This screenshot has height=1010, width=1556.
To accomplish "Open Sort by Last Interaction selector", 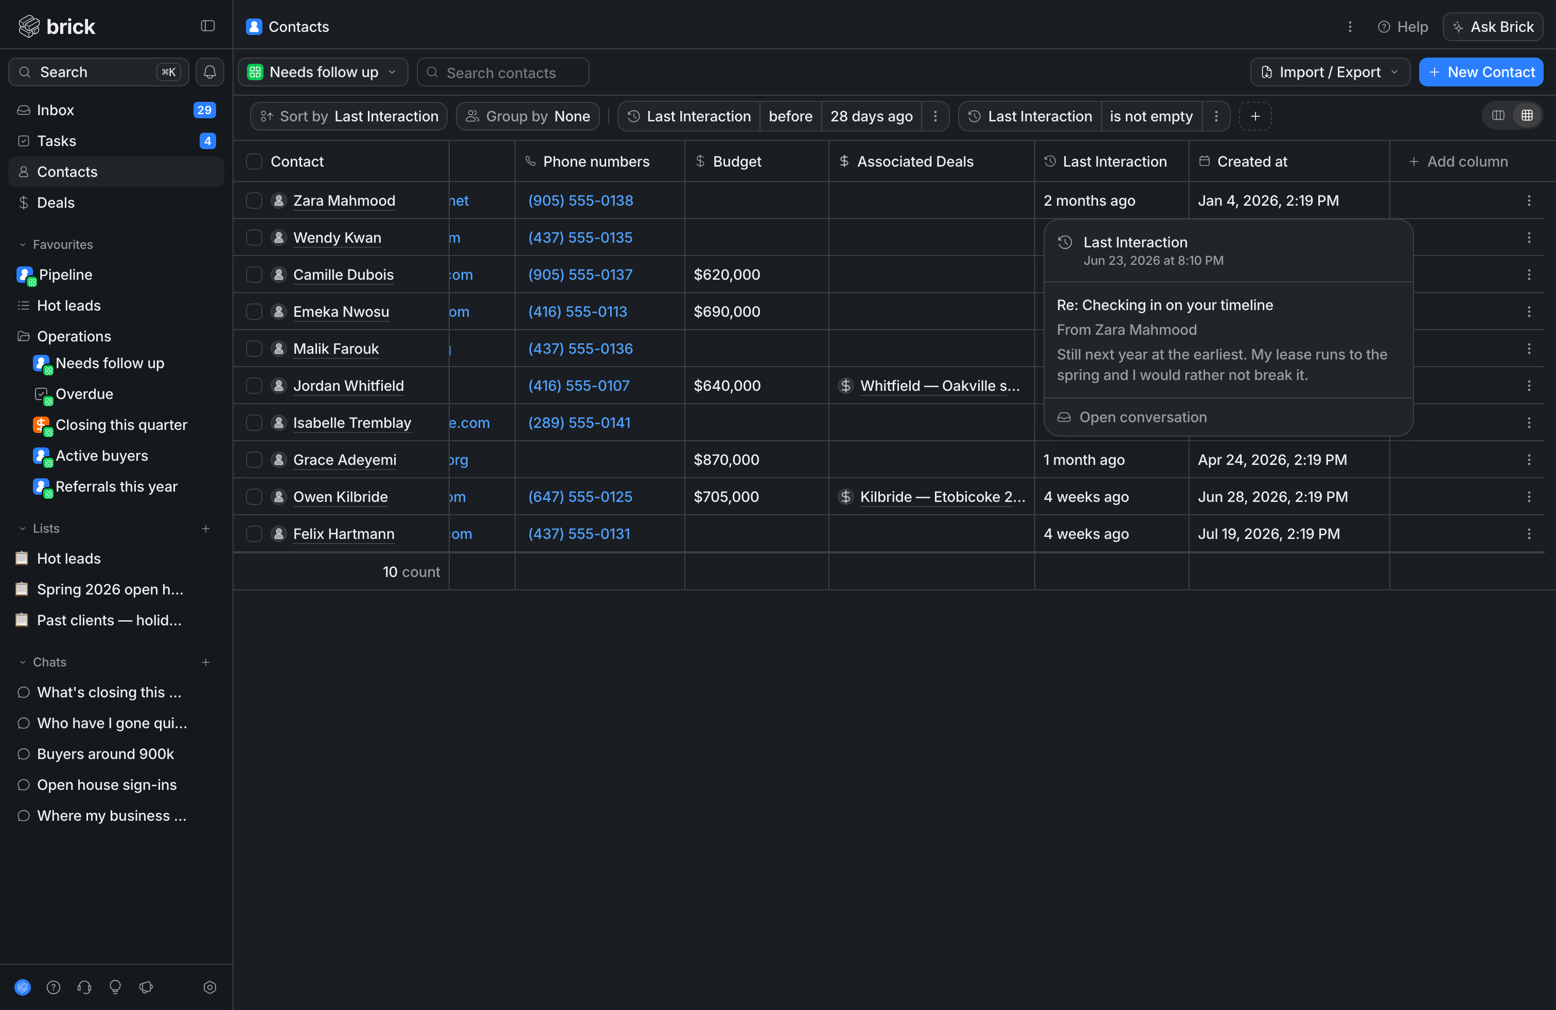I will pyautogui.click(x=349, y=116).
